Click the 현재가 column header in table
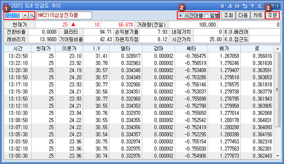This screenshot has height=164, width=284. (43, 49)
